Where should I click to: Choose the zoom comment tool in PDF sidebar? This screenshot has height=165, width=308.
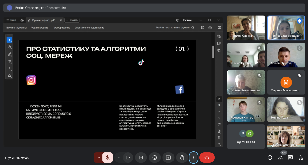[9, 47]
